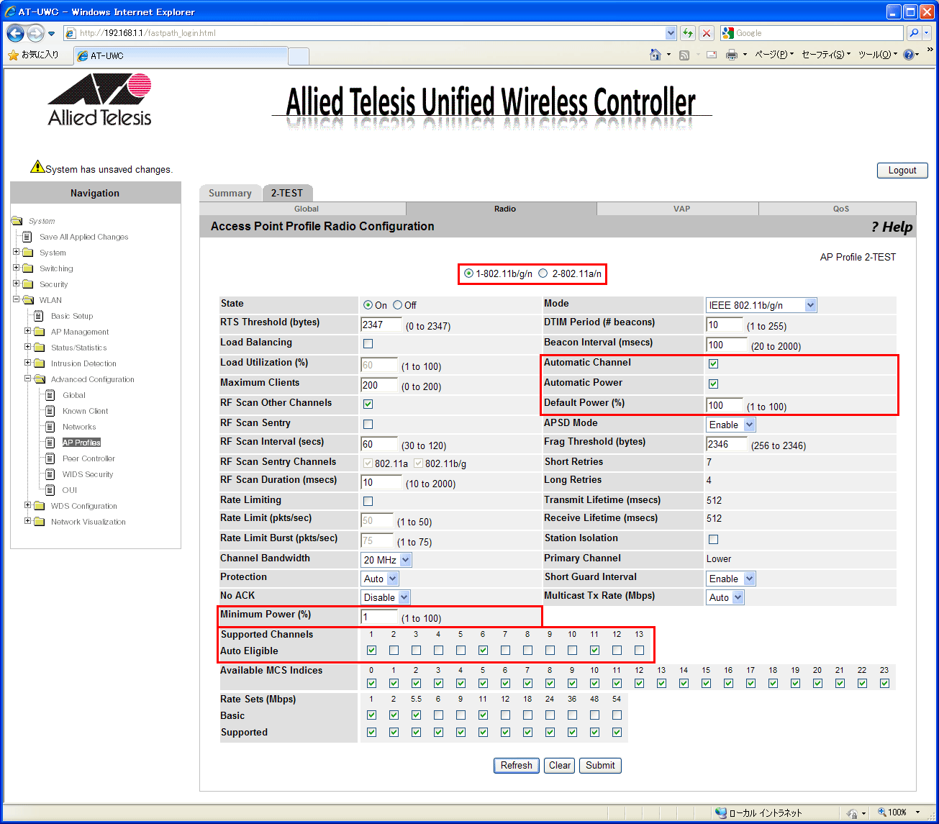
Task: Open the Favorites star icon
Action: click(13, 55)
